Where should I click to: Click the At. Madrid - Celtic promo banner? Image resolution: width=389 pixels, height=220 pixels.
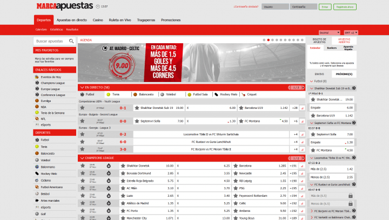coord(191,63)
